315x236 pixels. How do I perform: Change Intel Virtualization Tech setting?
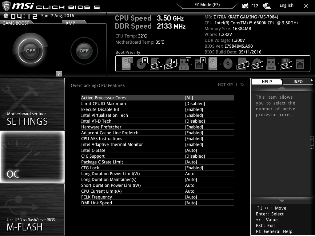(x=157, y=115)
